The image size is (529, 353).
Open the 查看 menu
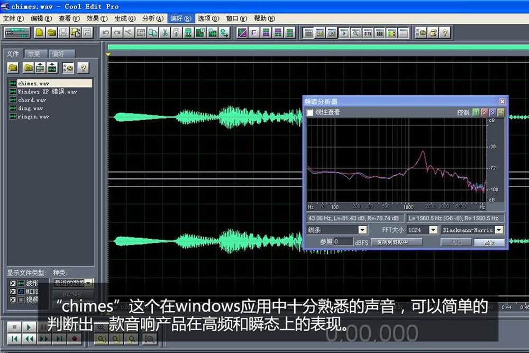69,19
